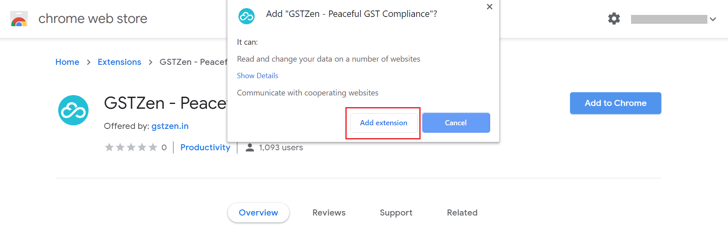Go to the Home breadcrumb link
The image size is (728, 228).
coord(67,62)
